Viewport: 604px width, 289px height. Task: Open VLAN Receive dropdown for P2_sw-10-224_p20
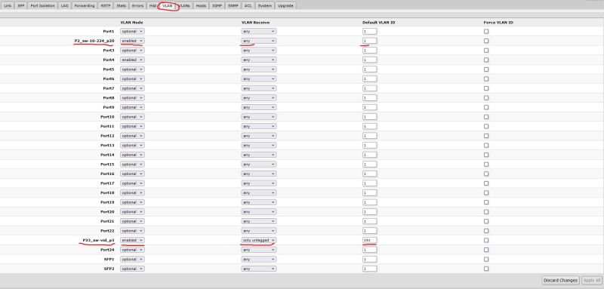(x=259, y=41)
